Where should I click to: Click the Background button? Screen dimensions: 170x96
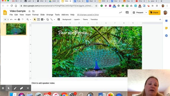pyautogui.click(x=67, y=19)
